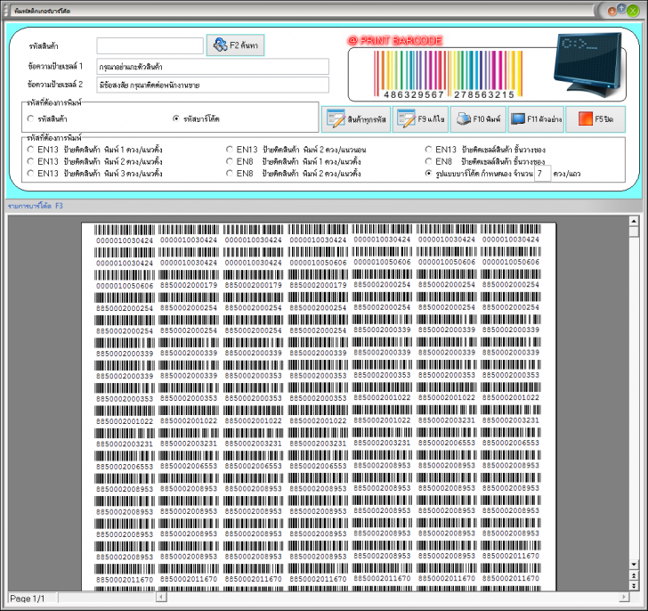Click the vertical scrollbar thumb
The width and height of the screenshot is (648, 611).
[x=634, y=232]
